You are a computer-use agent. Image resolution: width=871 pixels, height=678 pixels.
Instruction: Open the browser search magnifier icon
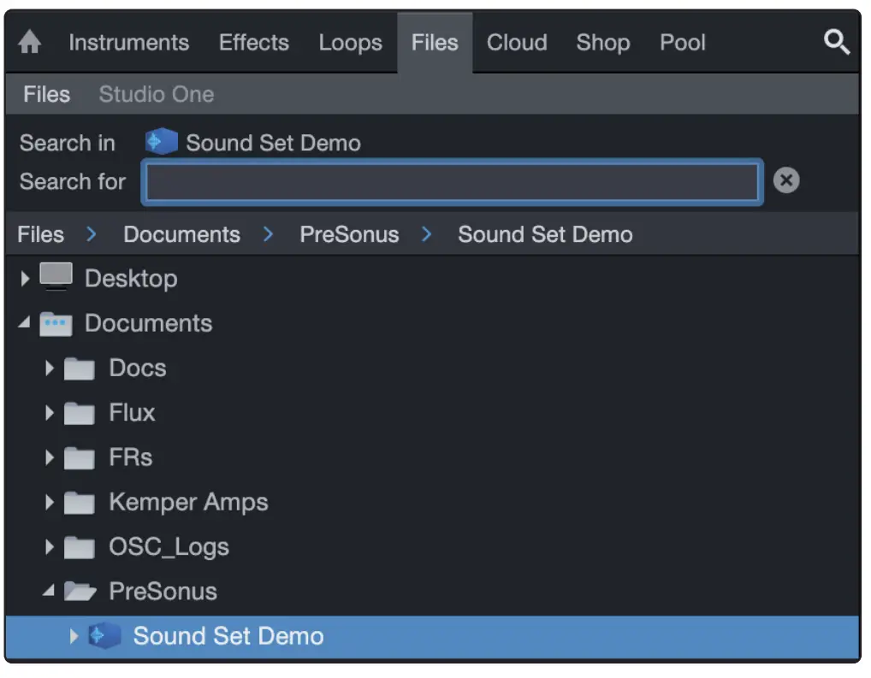(x=836, y=42)
